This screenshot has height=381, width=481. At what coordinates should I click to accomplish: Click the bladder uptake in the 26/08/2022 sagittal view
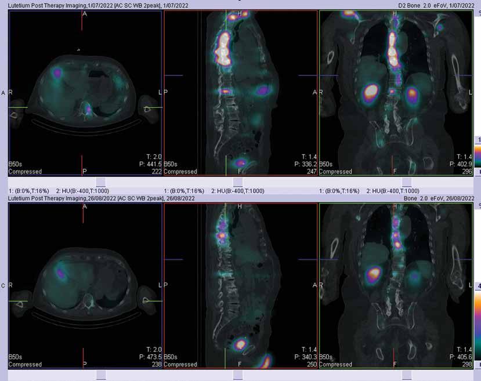[240, 344]
